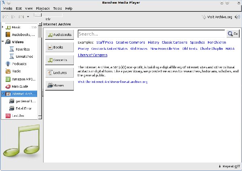Click Visit the Internet Archive online link

coord(113,82)
